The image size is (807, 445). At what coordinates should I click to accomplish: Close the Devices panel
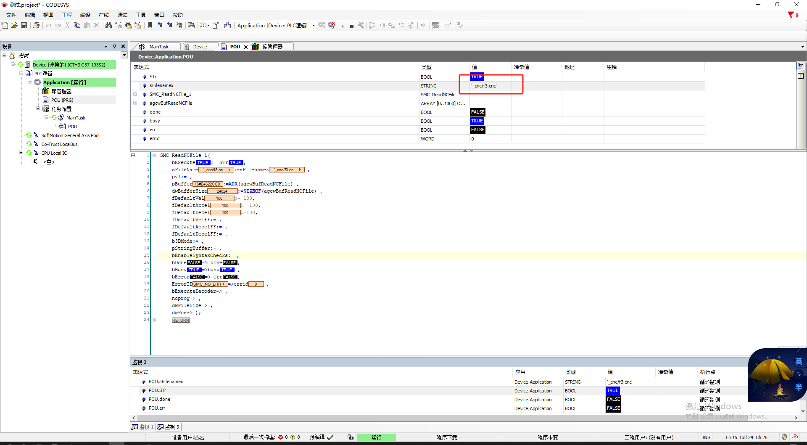[x=123, y=46]
